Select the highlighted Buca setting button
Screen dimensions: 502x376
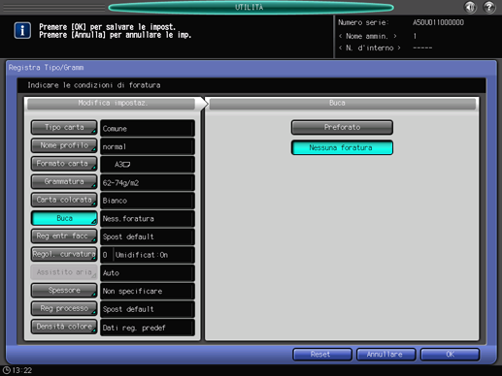[64, 218]
